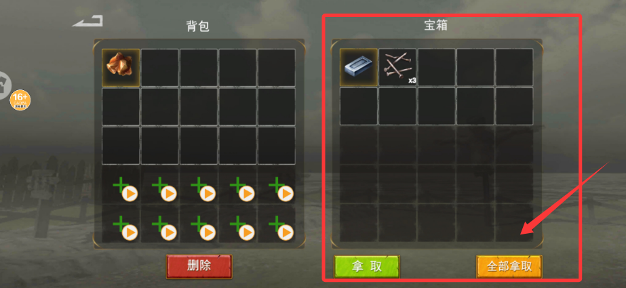Viewport: 626px width, 288px height.
Task: Unlock last backpack slot in bottom row
Action: coord(277,224)
